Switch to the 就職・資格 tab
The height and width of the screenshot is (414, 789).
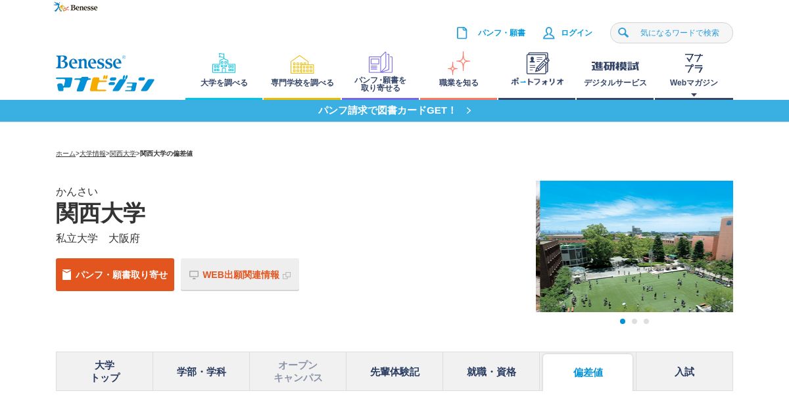click(x=491, y=371)
